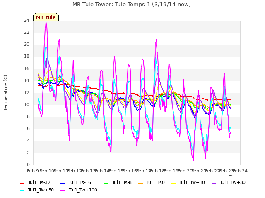265x198 pixels.
Task: Click the 20 y-axis tick label
Action: 26,45
